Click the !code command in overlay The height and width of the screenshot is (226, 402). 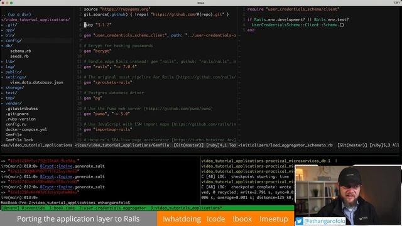pos(216,219)
